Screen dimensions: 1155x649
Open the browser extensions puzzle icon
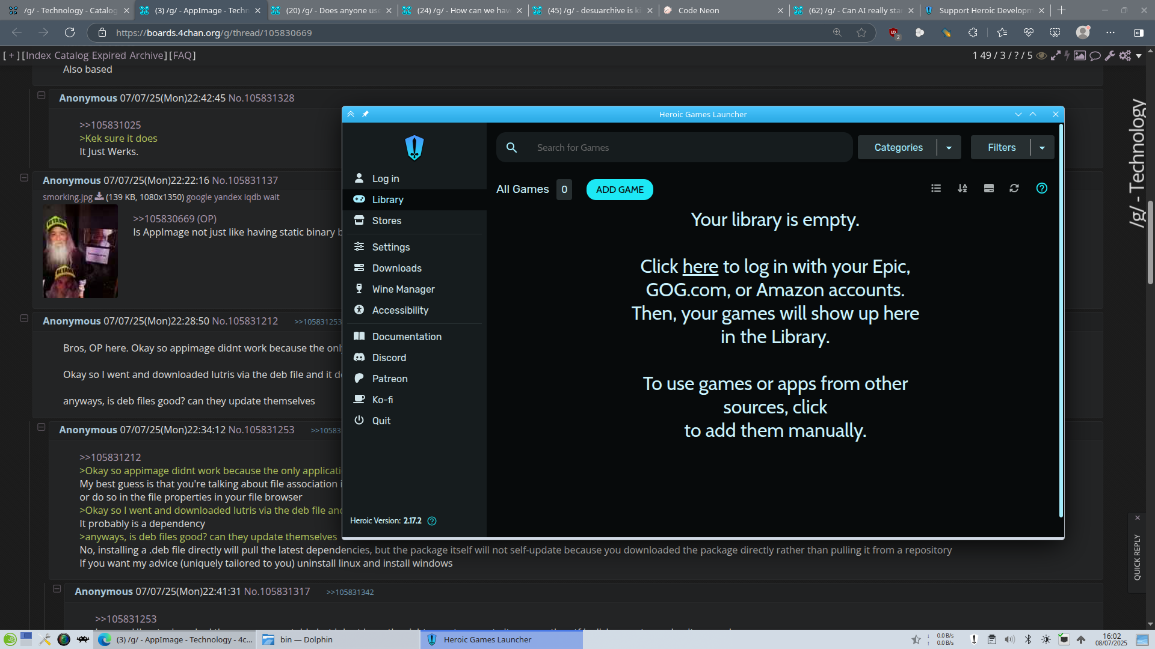tap(973, 32)
